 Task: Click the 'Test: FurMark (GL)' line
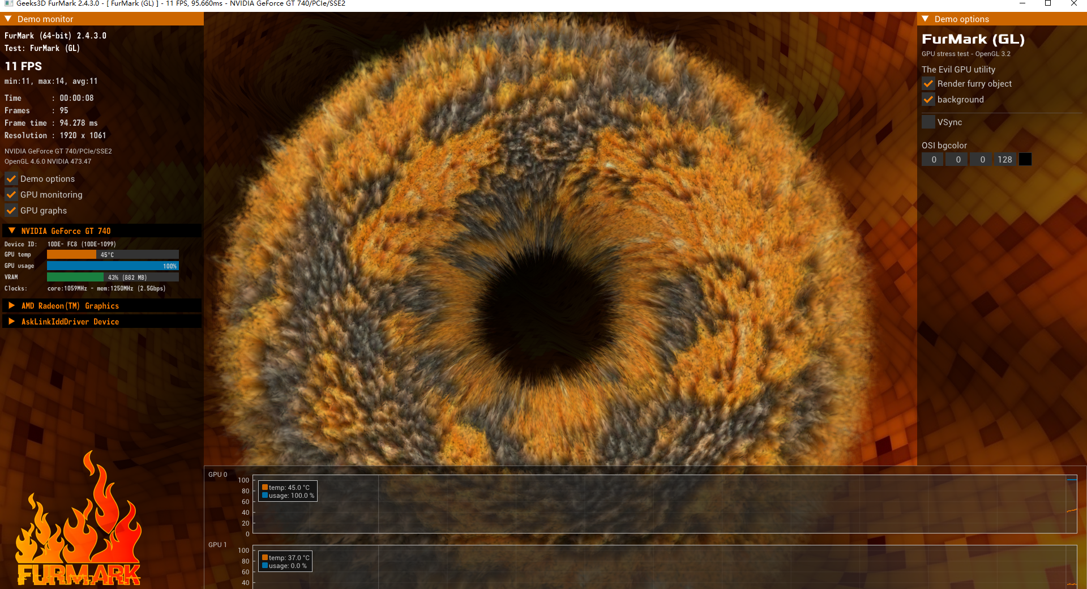(42, 49)
